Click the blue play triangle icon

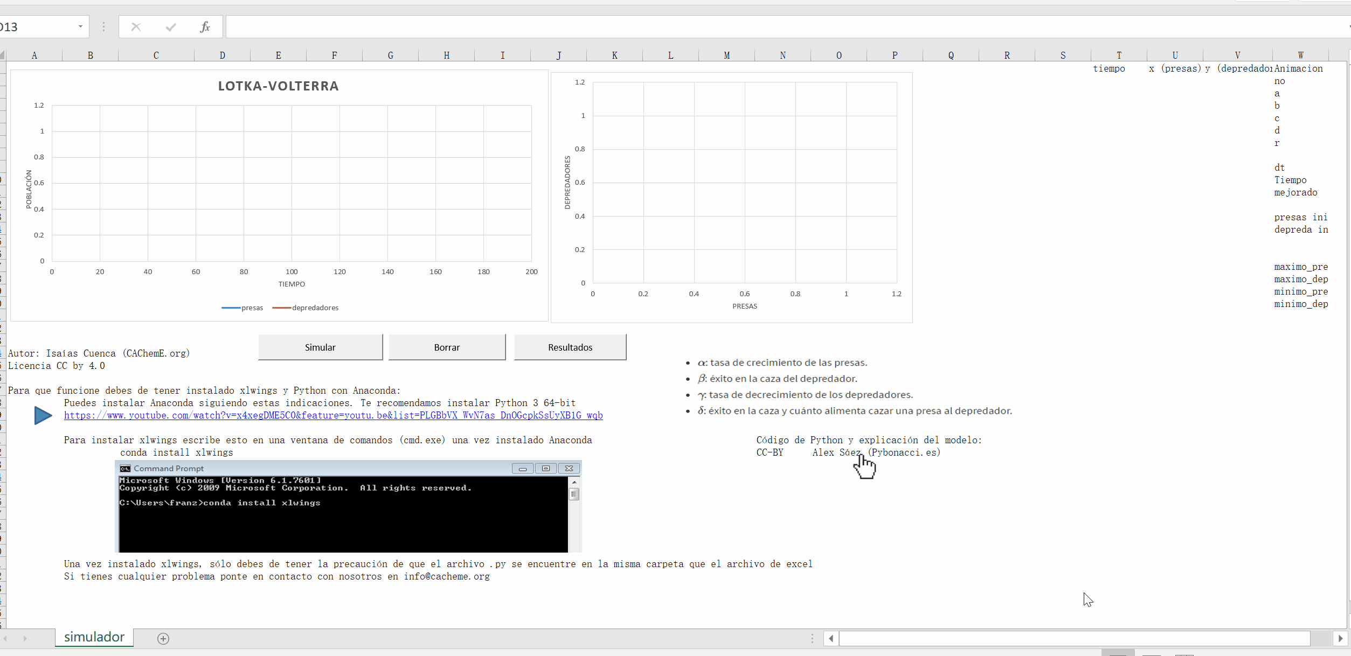[x=43, y=415]
